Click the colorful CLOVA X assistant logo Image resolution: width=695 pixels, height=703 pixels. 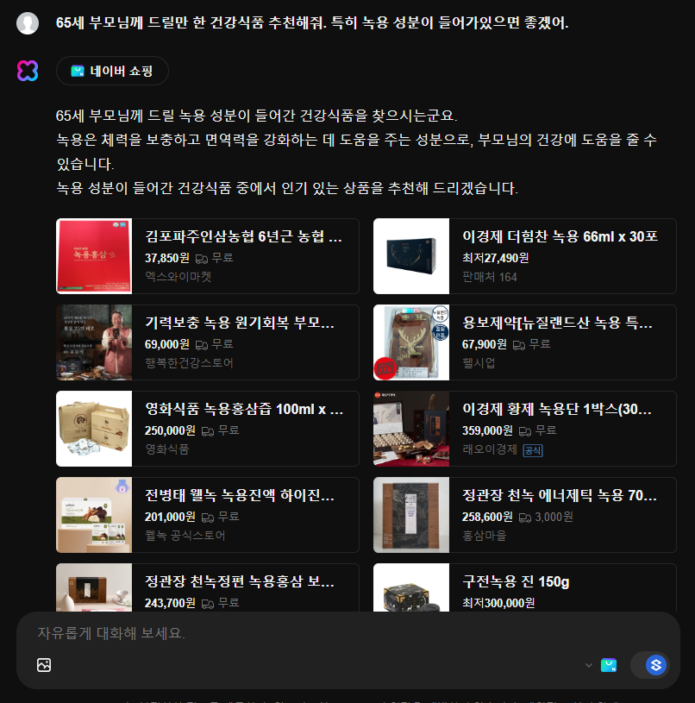(28, 71)
